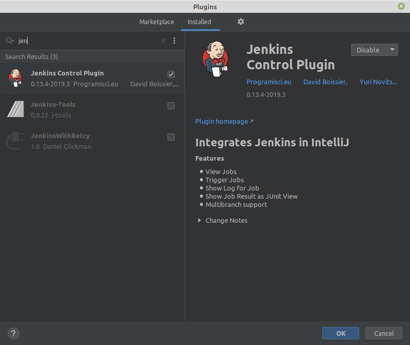Click the Jenkins-Tools plugin icon

click(16, 109)
